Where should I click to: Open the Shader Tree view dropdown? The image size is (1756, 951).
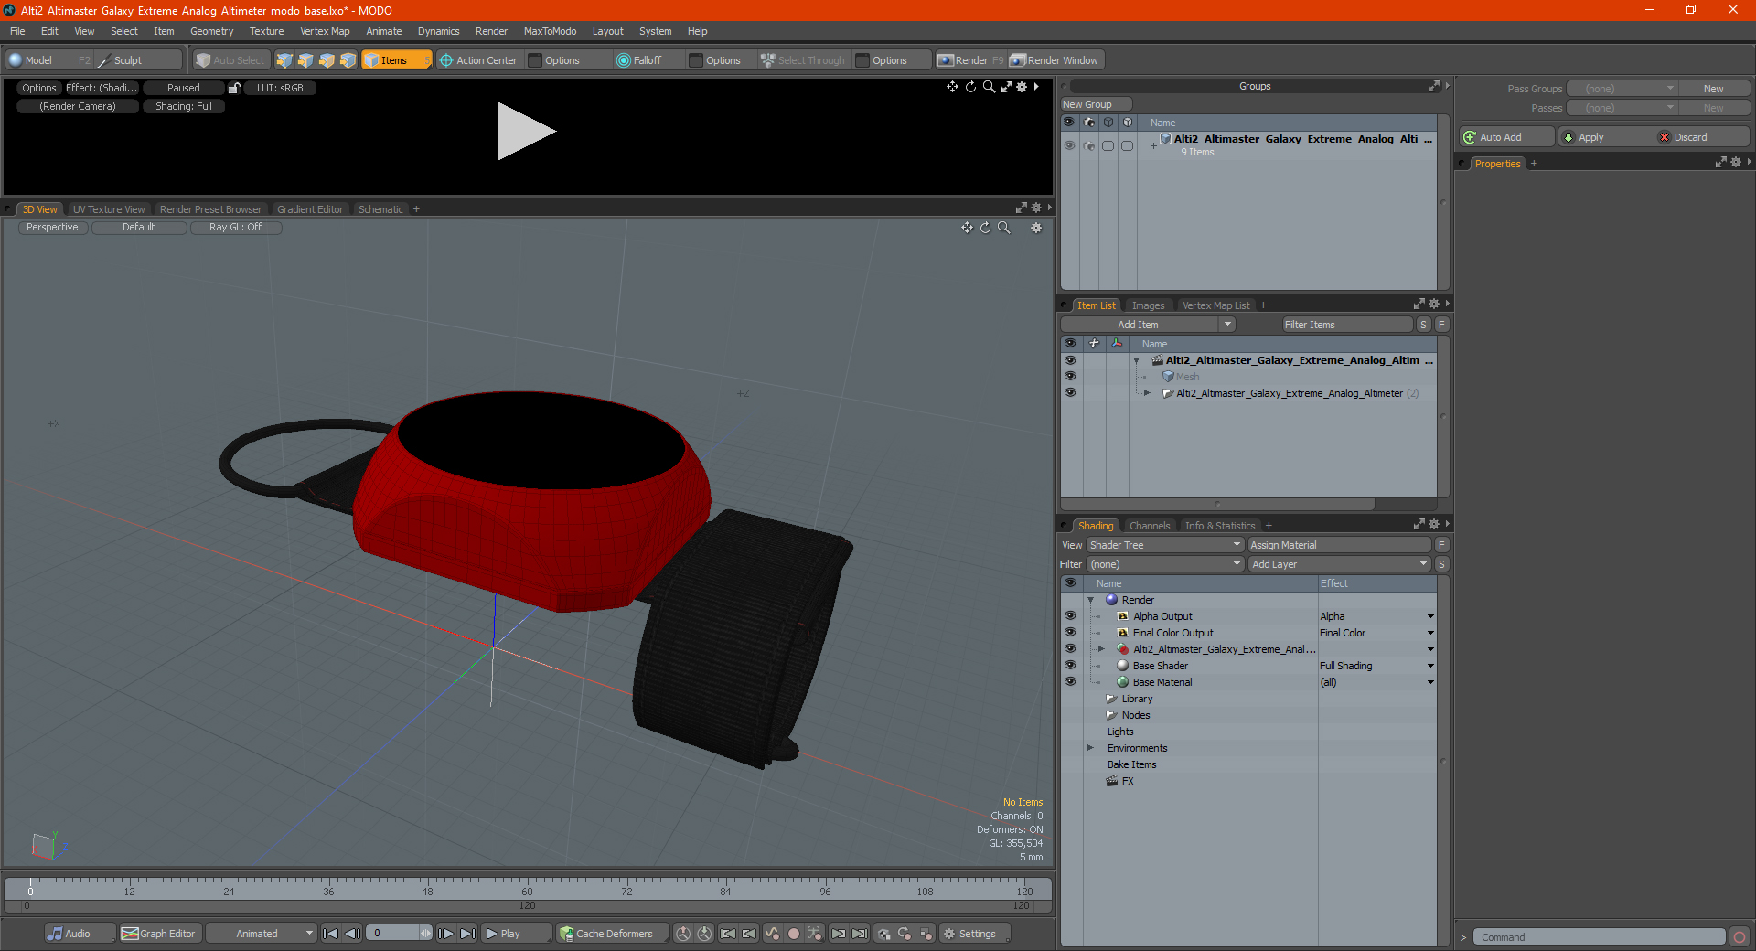pyautogui.click(x=1165, y=545)
